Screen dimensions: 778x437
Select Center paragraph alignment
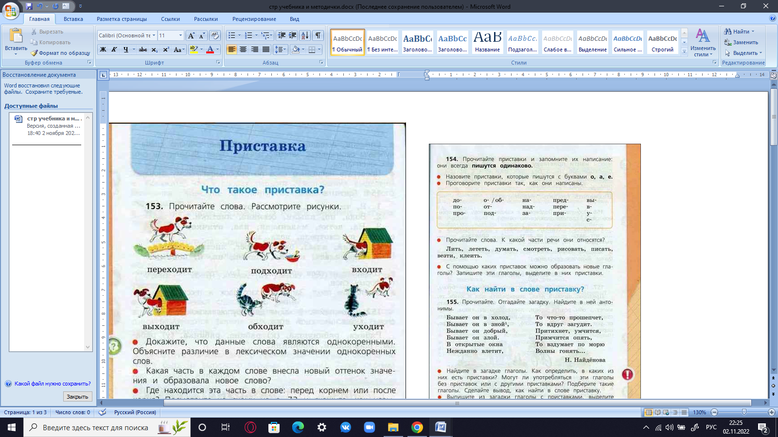pyautogui.click(x=243, y=50)
